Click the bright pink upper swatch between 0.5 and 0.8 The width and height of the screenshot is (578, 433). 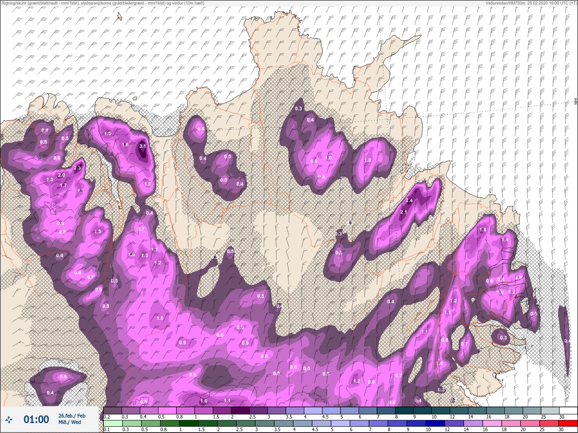coord(168,410)
